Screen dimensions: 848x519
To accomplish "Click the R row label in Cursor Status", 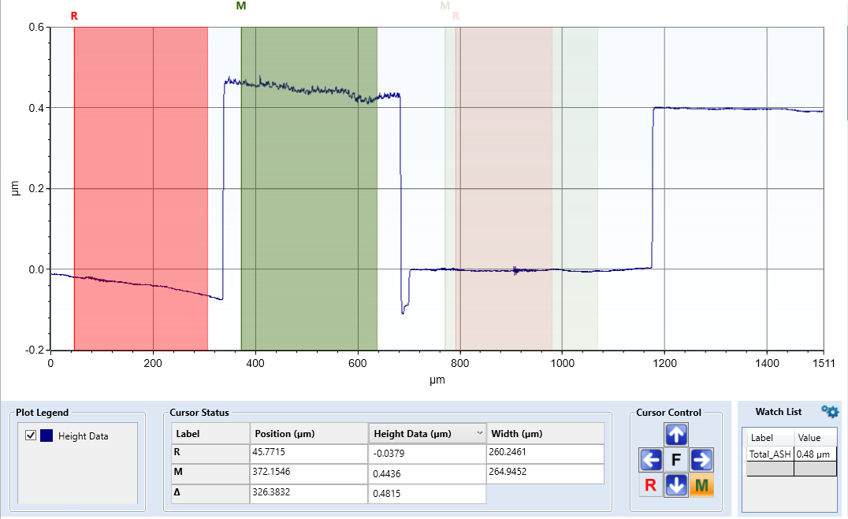I will tap(210, 454).
